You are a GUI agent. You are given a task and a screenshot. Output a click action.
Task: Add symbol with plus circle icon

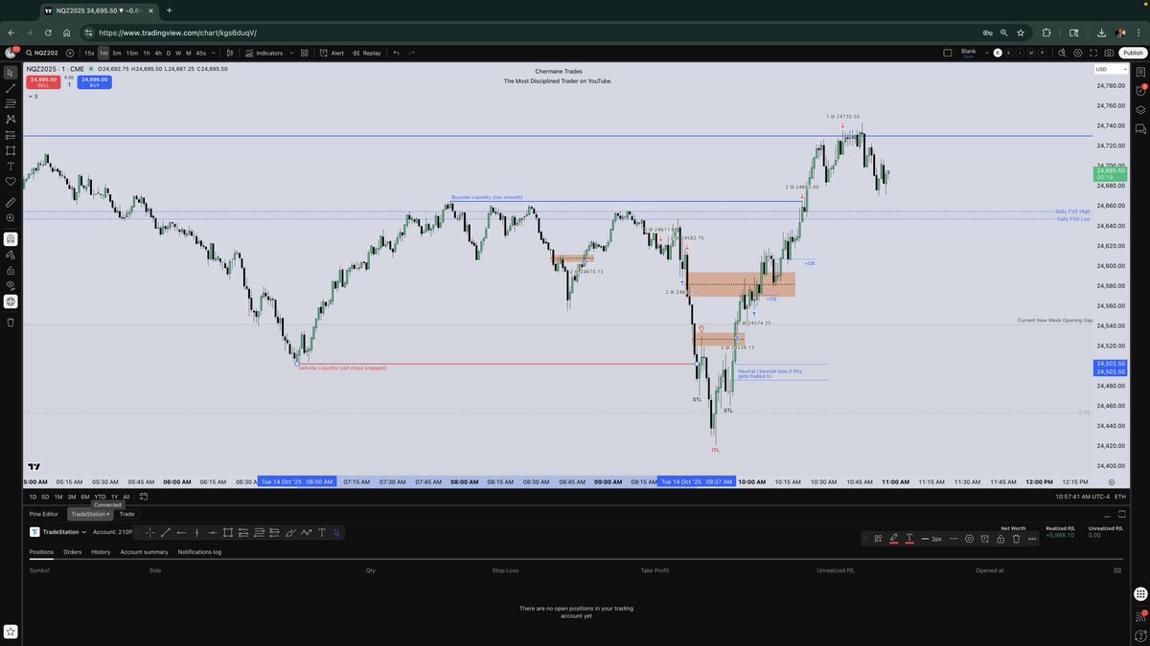70,54
